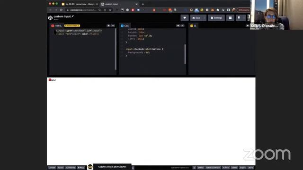Open CSS editor settings gear
The width and height of the screenshot is (303, 170).
[x=178, y=25]
